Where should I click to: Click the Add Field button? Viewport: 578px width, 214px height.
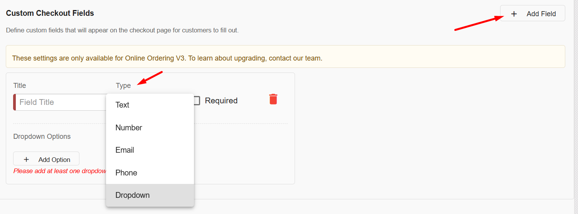click(x=533, y=13)
